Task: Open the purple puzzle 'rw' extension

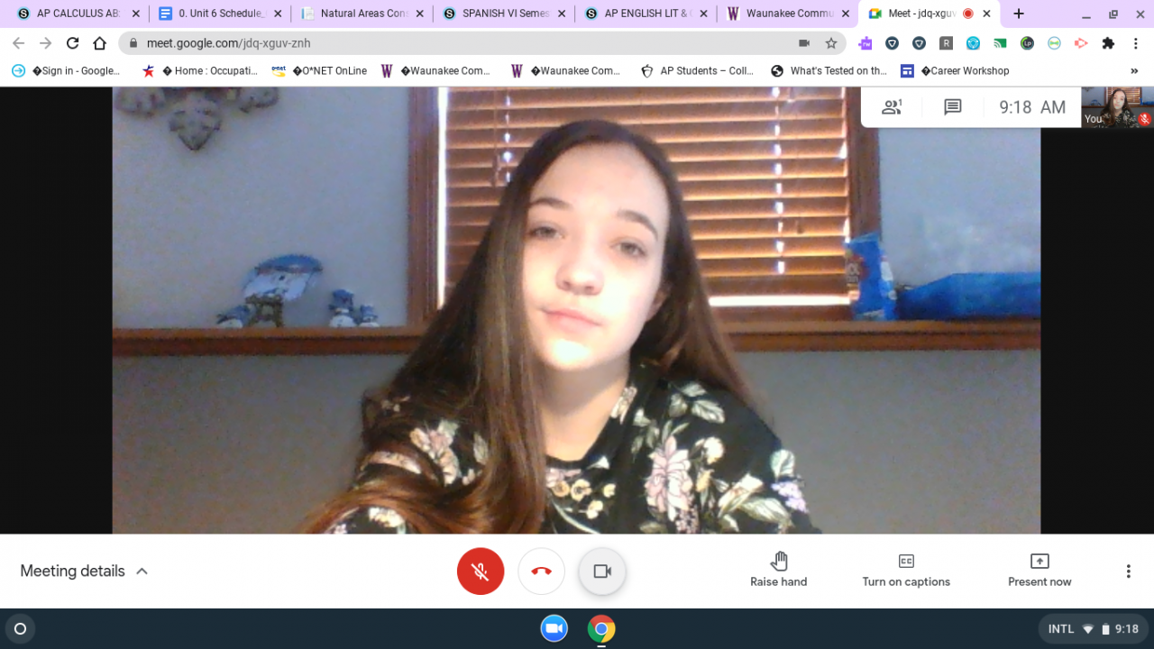Action: click(x=865, y=43)
